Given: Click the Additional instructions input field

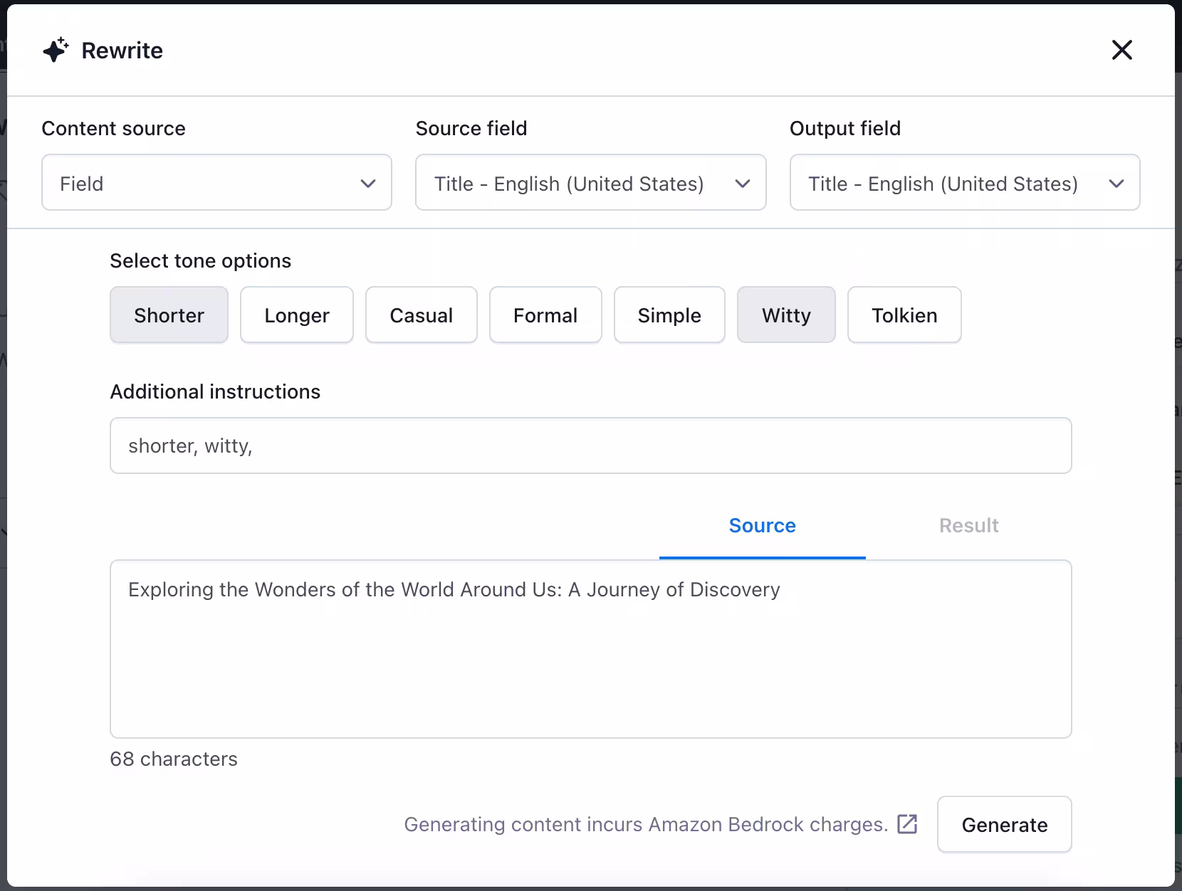Looking at the screenshot, I should [590, 445].
